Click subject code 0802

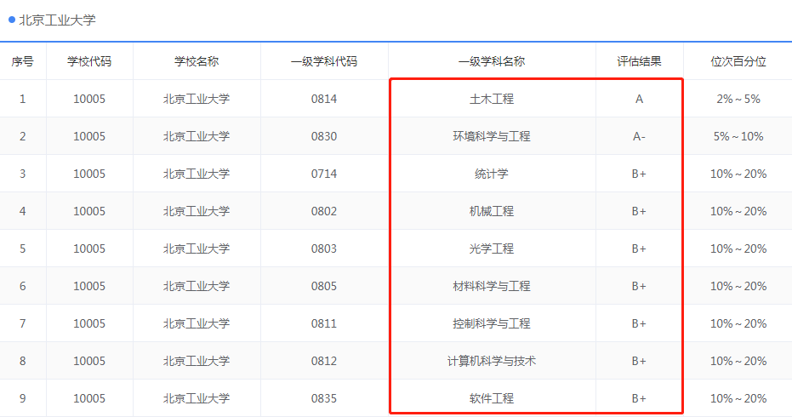(324, 211)
